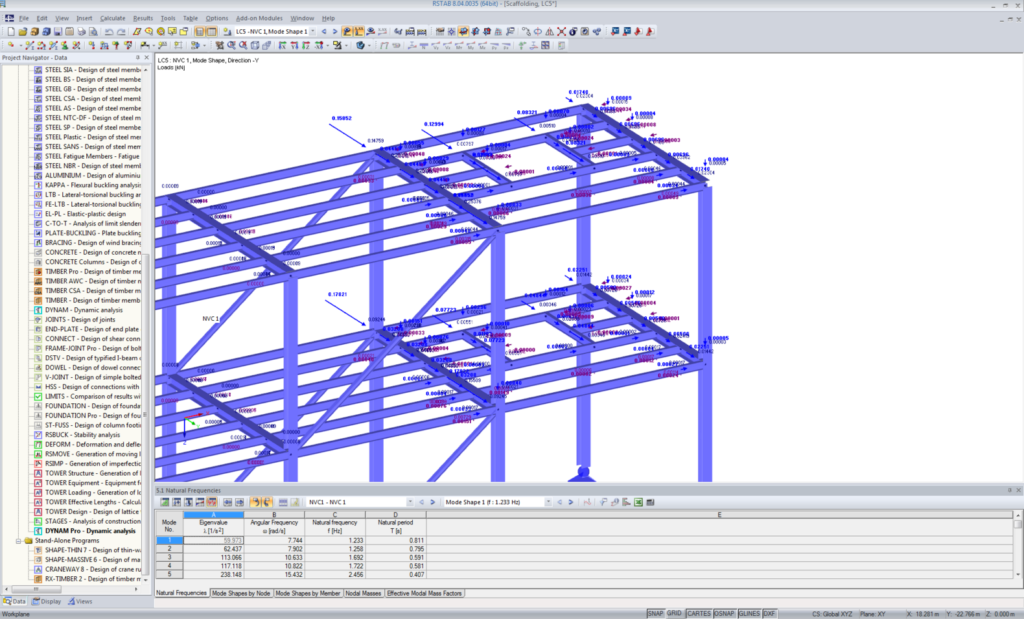Open the dimension tool dropdown arrow
The image size is (1024, 619).
click(154, 45)
